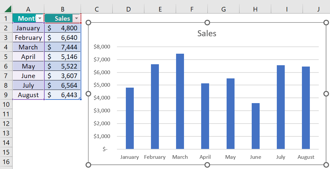Click the chart's top-left resize handle
This screenshot has width=330, height=169.
(x=88, y=22)
